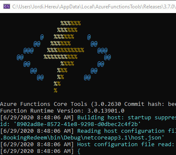The width and height of the screenshot is (176, 155).
Task: Select the 'Azure Functions Core Tools' version line
Action: tap(88, 104)
